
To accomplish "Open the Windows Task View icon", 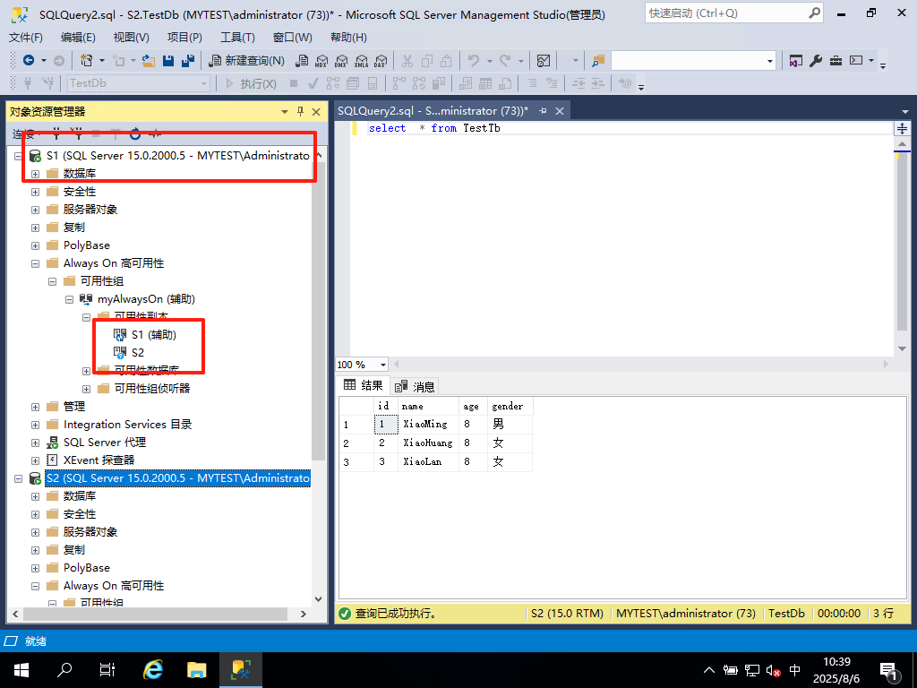I will point(107,670).
